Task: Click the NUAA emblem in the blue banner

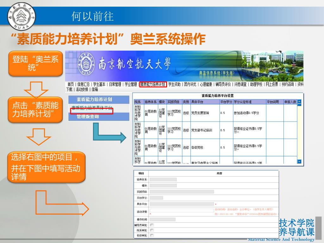Action: point(86,64)
